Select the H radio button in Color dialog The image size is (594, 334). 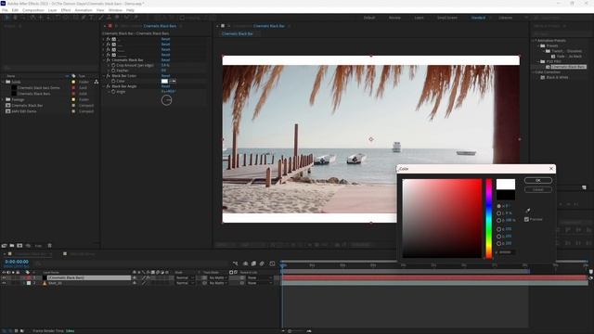pyautogui.click(x=499, y=206)
